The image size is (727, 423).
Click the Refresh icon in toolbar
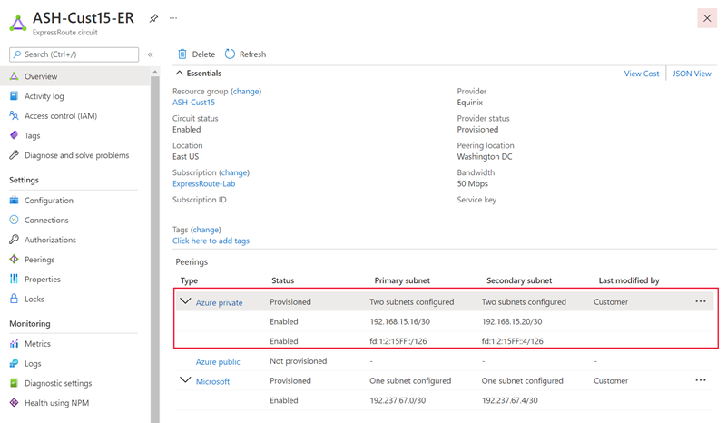pos(230,54)
